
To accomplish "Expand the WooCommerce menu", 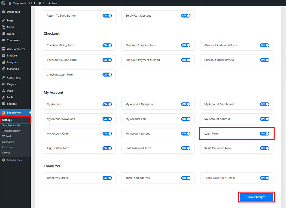I will click(x=16, y=49).
